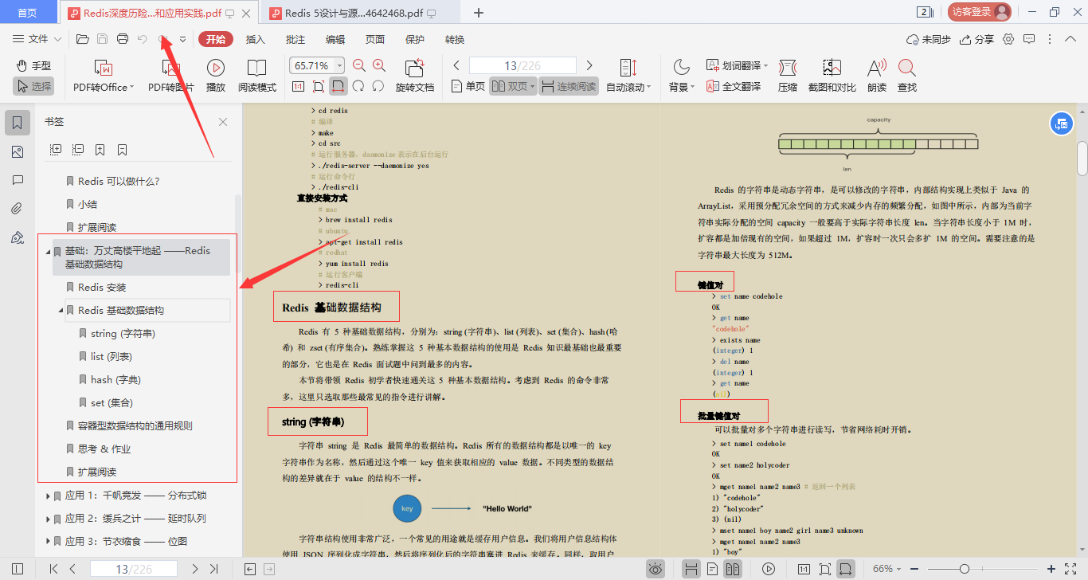This screenshot has height=580, width=1088.
Task: Toggle fit-width icon in toolbar
Action: pos(339,86)
